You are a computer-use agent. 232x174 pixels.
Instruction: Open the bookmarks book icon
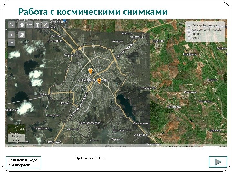tap(37, 25)
